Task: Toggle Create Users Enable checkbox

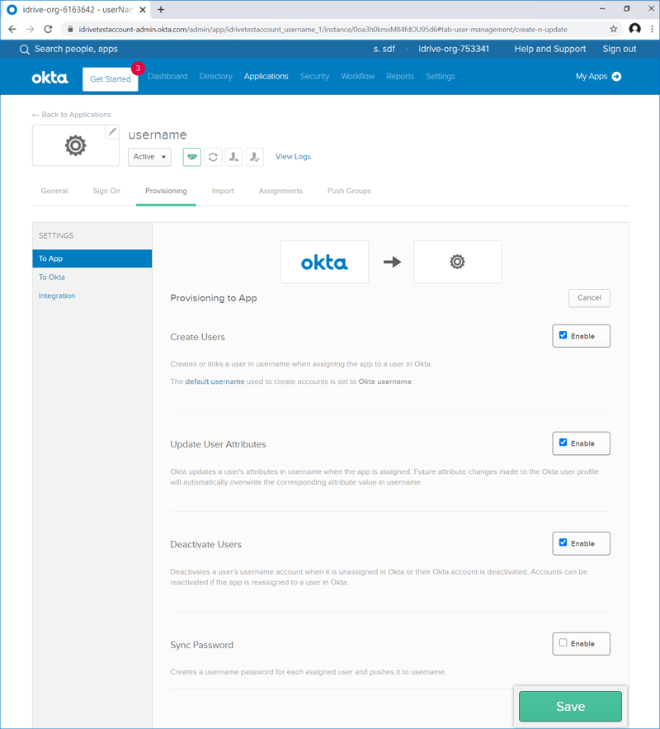Action: (563, 335)
